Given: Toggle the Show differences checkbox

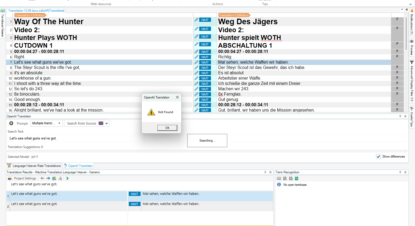Looking at the screenshot, I should coord(378,157).
